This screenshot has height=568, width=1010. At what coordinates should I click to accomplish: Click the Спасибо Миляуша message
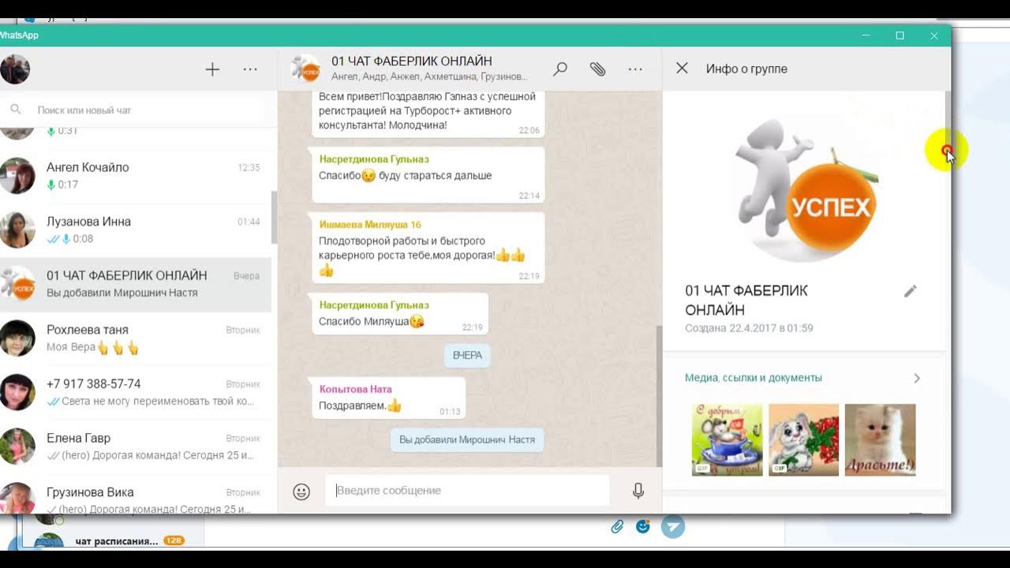(x=400, y=314)
